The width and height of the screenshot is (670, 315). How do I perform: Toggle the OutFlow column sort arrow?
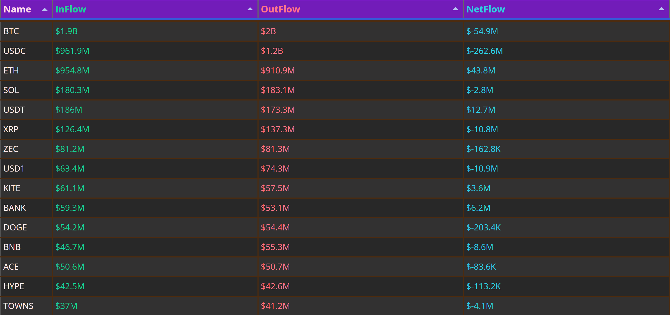pos(455,9)
